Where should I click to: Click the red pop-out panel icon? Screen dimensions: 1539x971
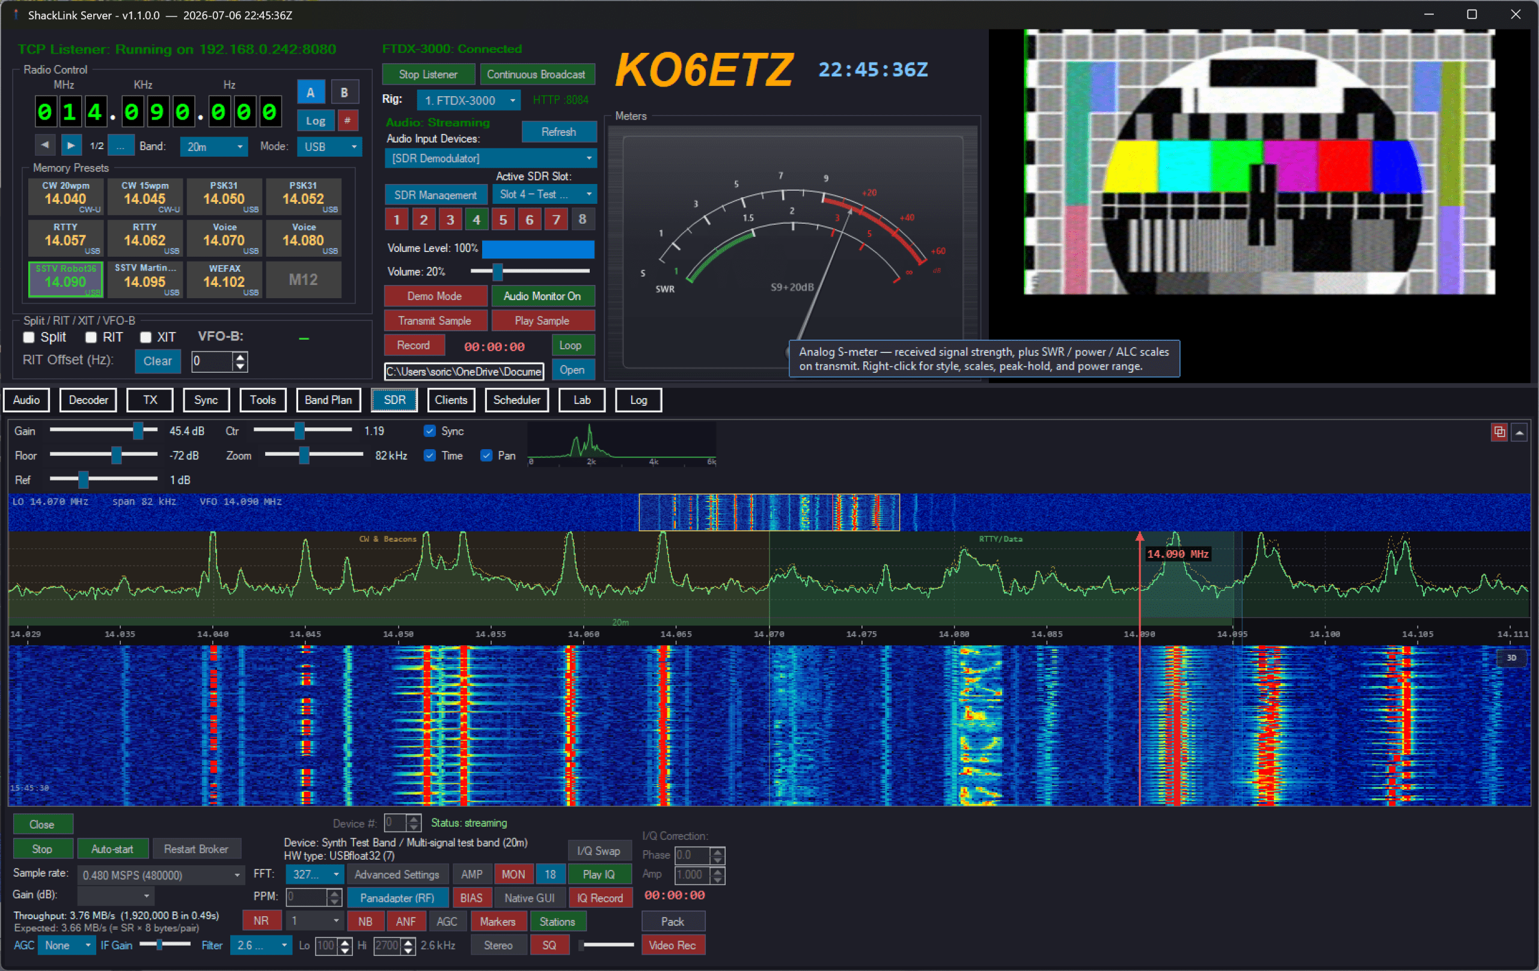pyautogui.click(x=1499, y=432)
